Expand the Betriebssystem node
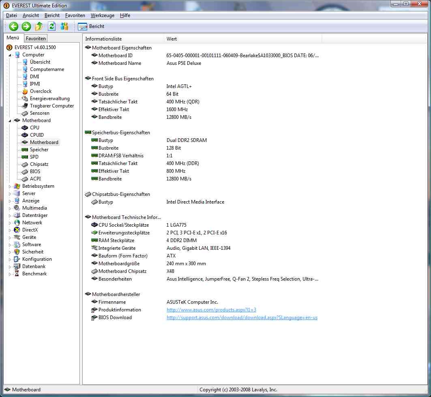431x397 pixels. click(x=10, y=187)
